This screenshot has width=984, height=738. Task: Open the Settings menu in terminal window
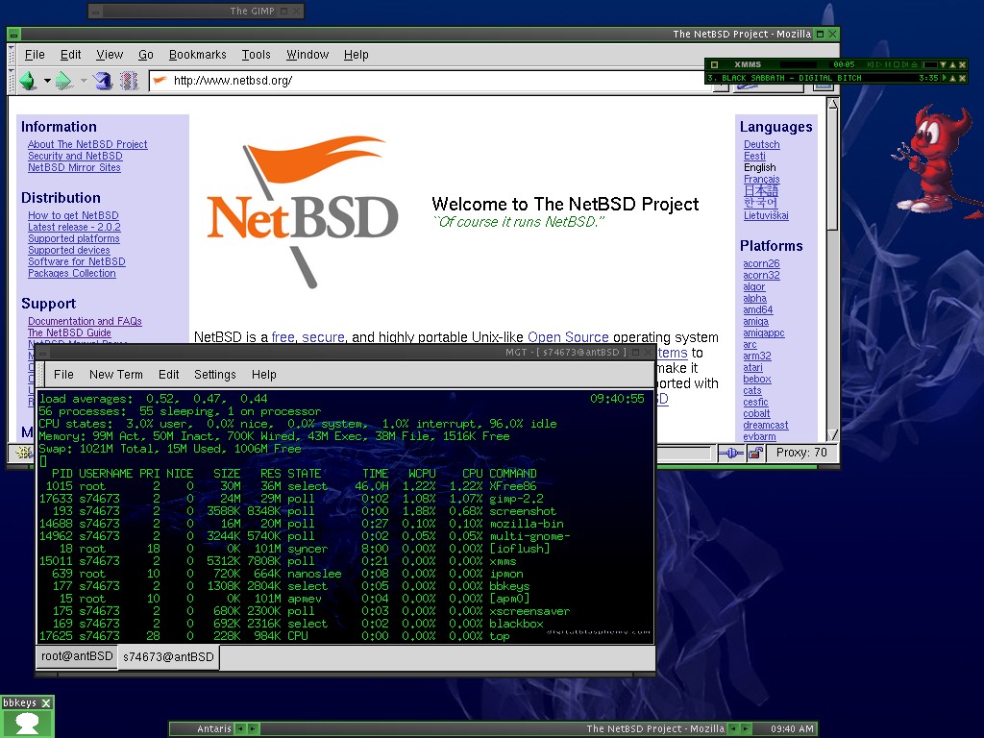pos(214,375)
